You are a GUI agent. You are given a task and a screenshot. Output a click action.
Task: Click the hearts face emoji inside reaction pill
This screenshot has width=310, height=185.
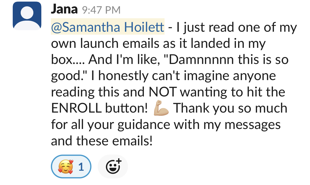pos(66,167)
